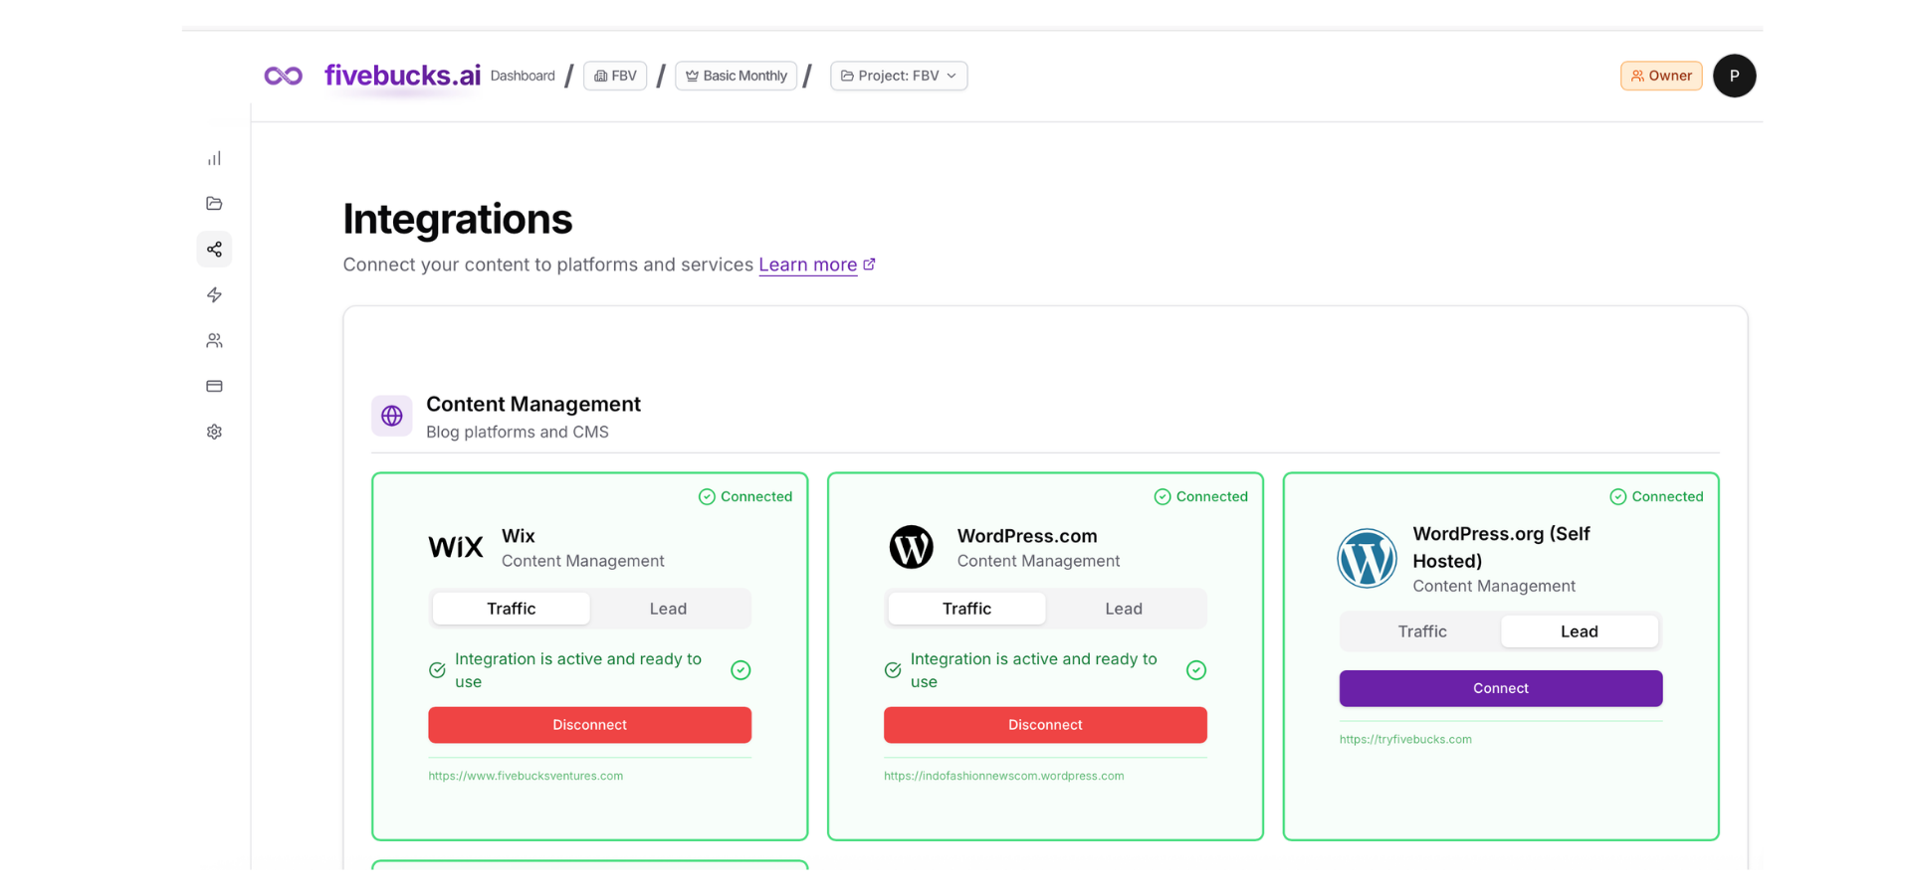
Task: Click the fivebucks.ai infinity logo
Action: 284,76
